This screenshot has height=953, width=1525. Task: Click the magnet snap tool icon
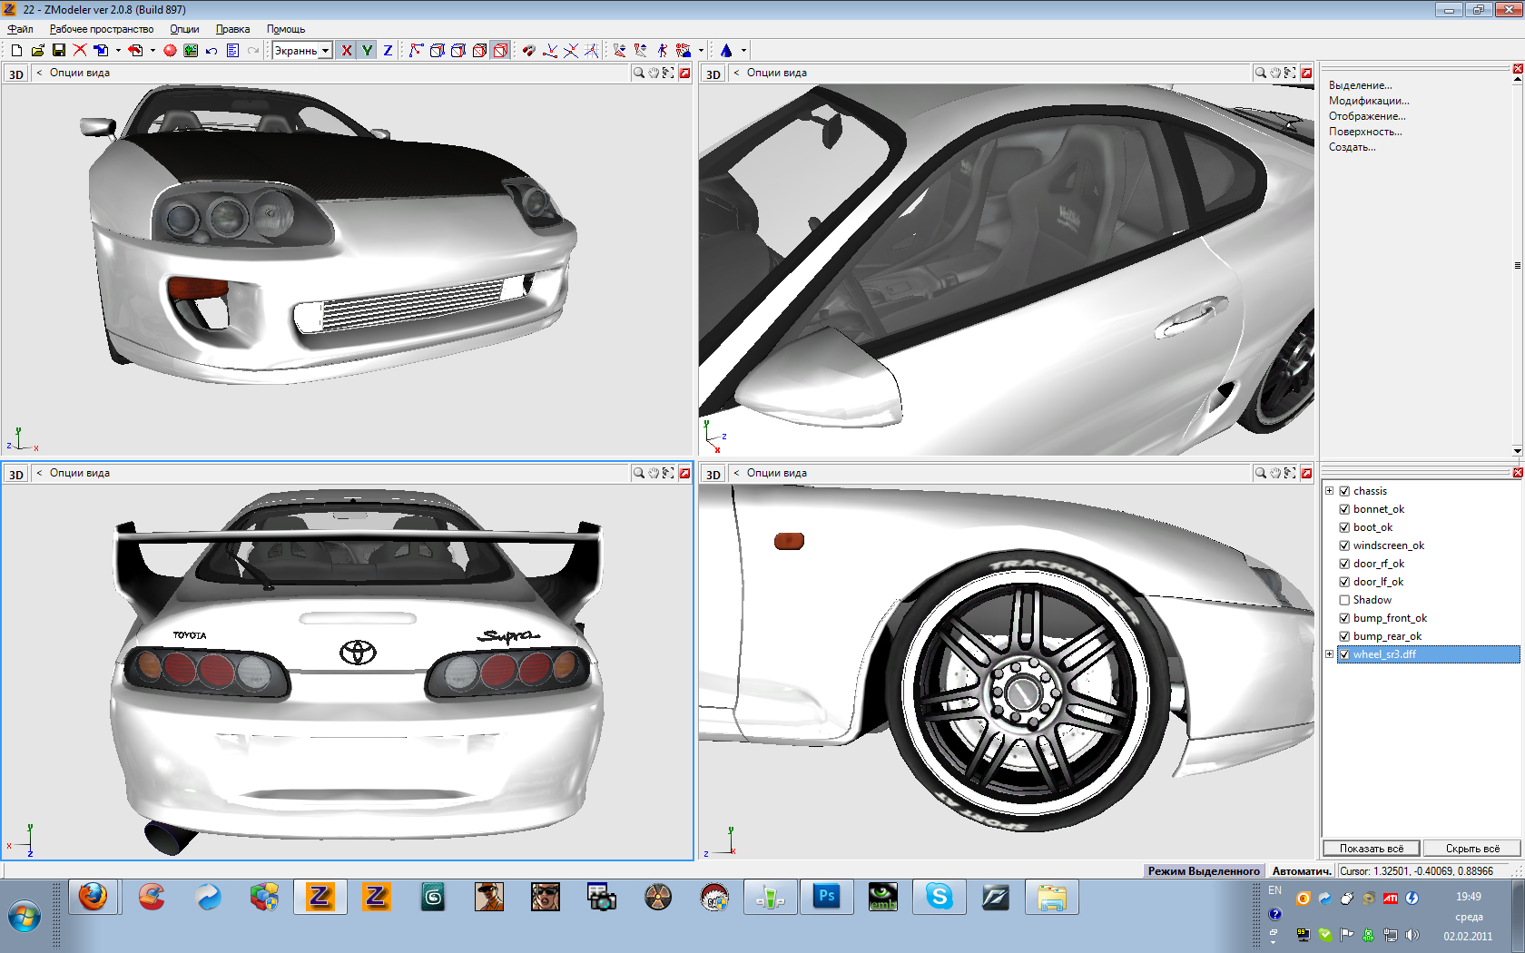(x=528, y=51)
